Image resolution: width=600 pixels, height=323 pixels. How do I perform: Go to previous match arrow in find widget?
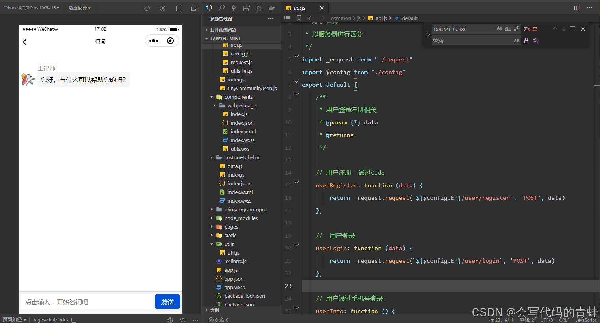pos(555,29)
